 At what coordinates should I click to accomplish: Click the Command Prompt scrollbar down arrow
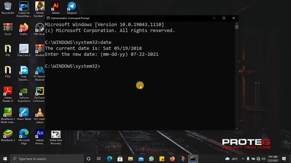(236, 129)
